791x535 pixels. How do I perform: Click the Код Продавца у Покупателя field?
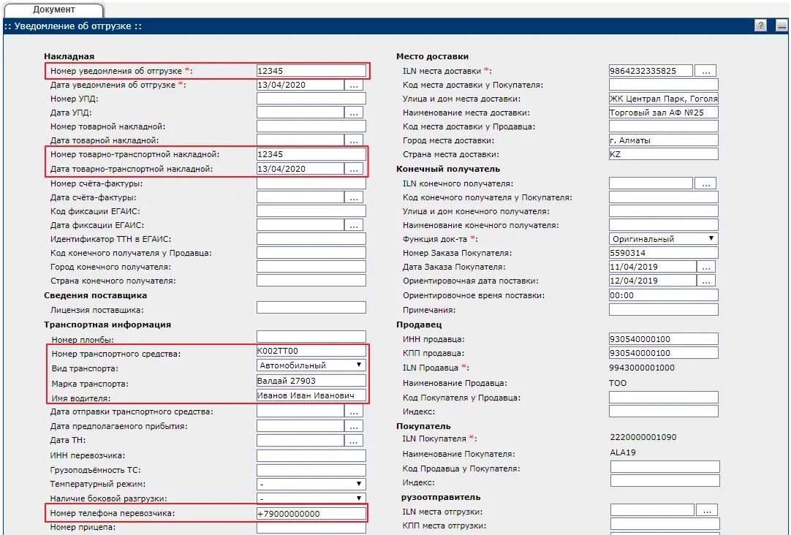(665, 466)
